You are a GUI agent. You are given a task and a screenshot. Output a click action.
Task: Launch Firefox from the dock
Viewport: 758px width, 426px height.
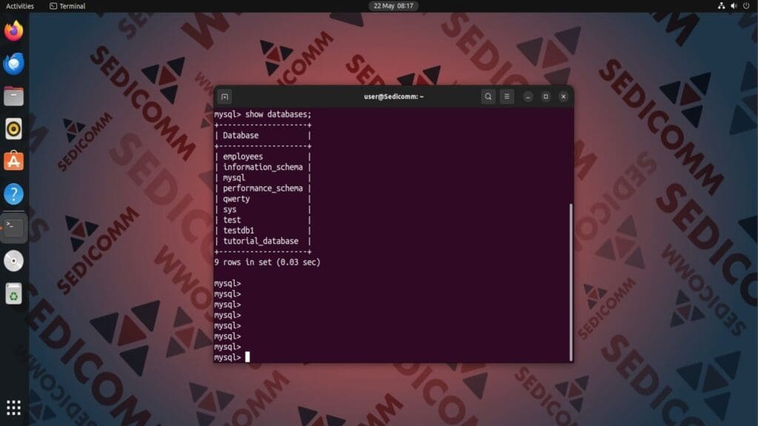point(13,31)
